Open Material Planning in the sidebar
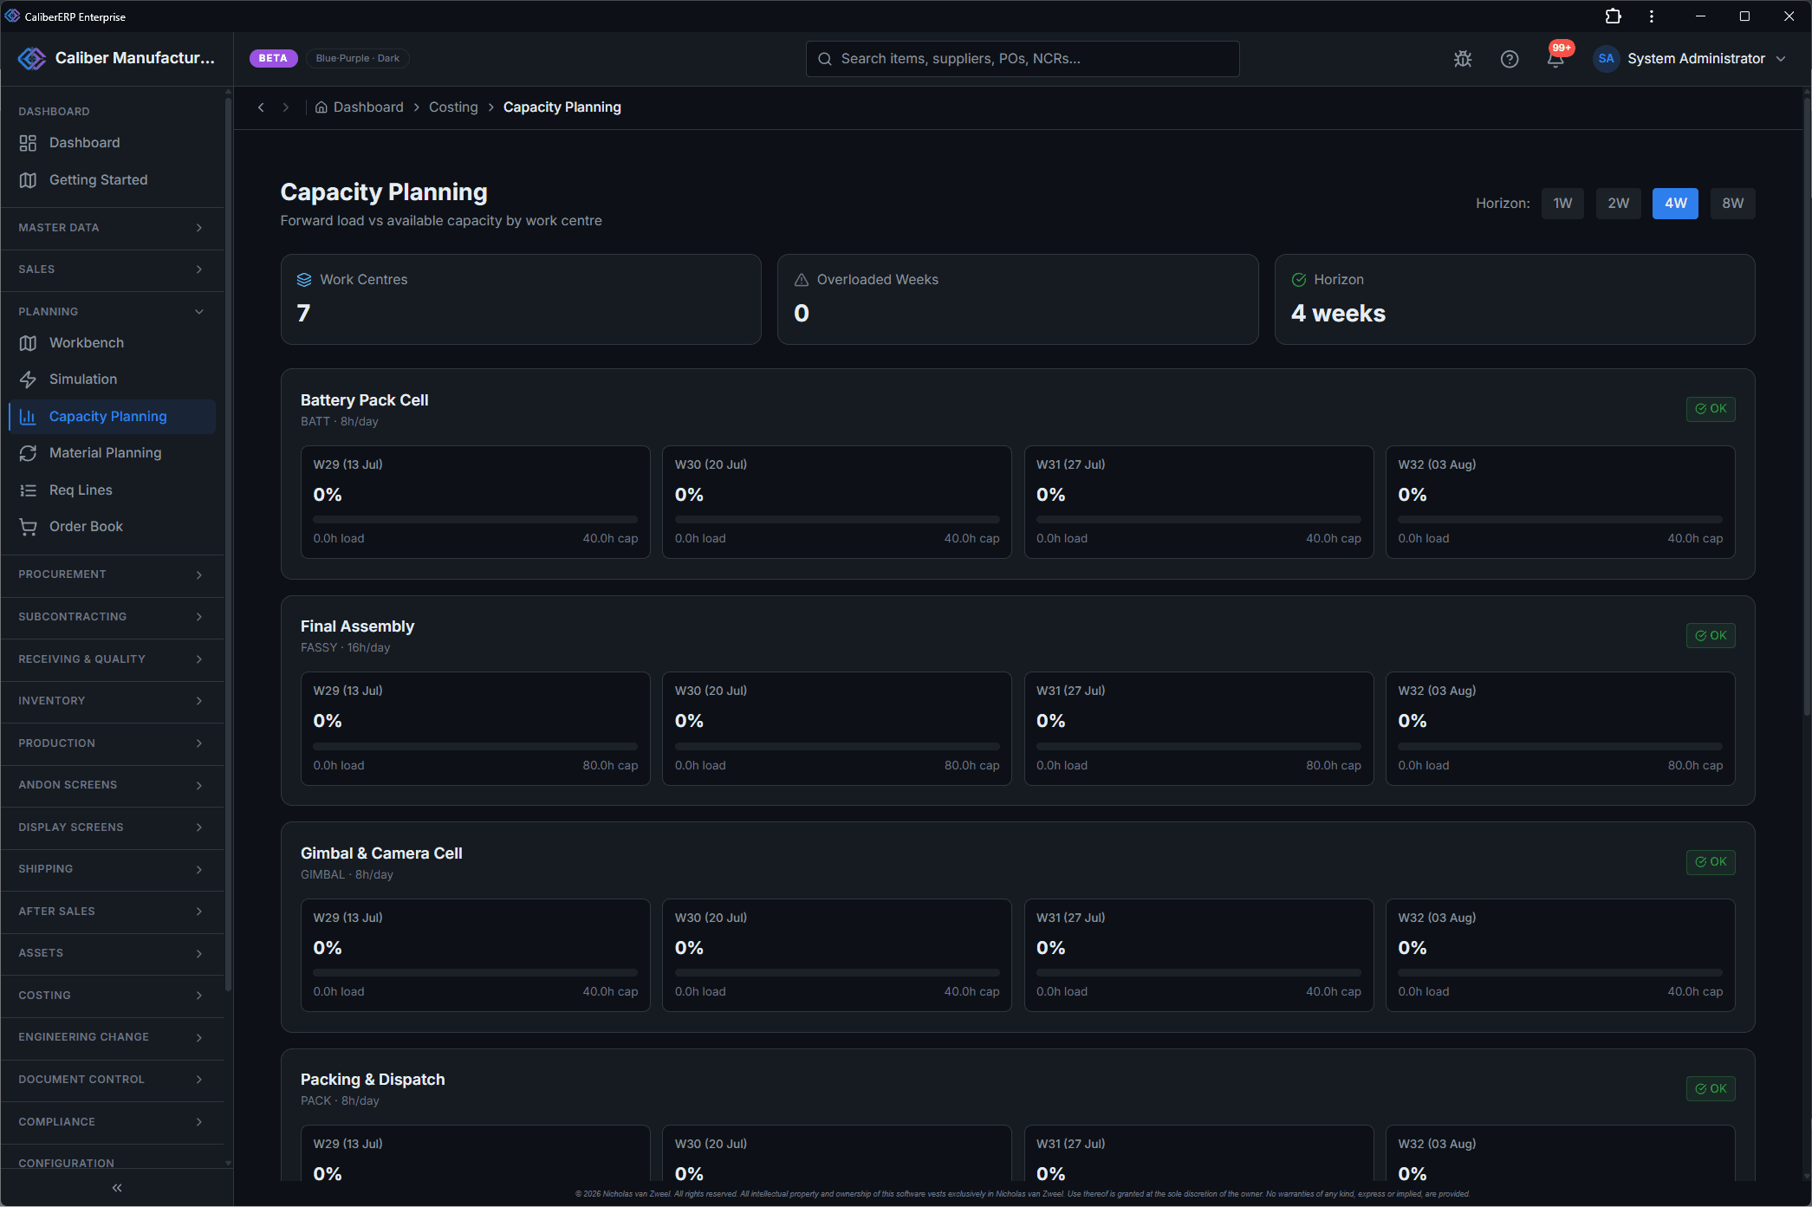1812x1207 pixels. (112, 453)
